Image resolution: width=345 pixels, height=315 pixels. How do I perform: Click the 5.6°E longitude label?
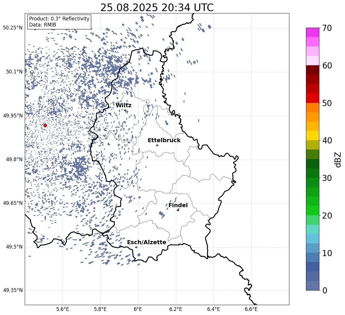(x=63, y=309)
